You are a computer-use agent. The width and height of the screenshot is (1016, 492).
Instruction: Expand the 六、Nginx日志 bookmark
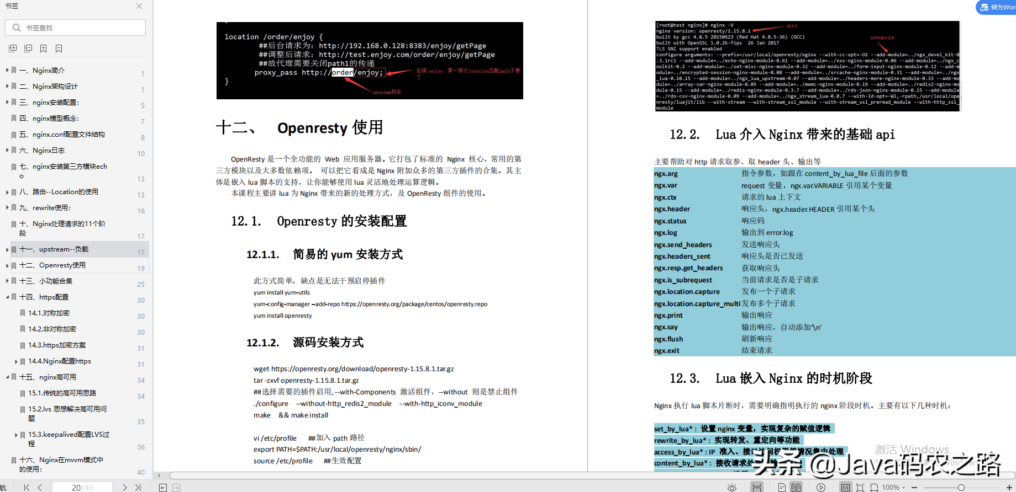tap(7, 150)
